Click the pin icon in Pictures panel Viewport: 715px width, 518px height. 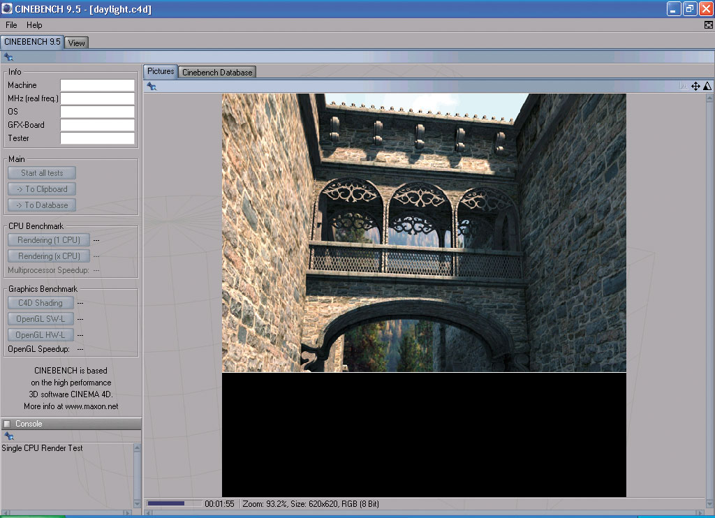click(152, 86)
